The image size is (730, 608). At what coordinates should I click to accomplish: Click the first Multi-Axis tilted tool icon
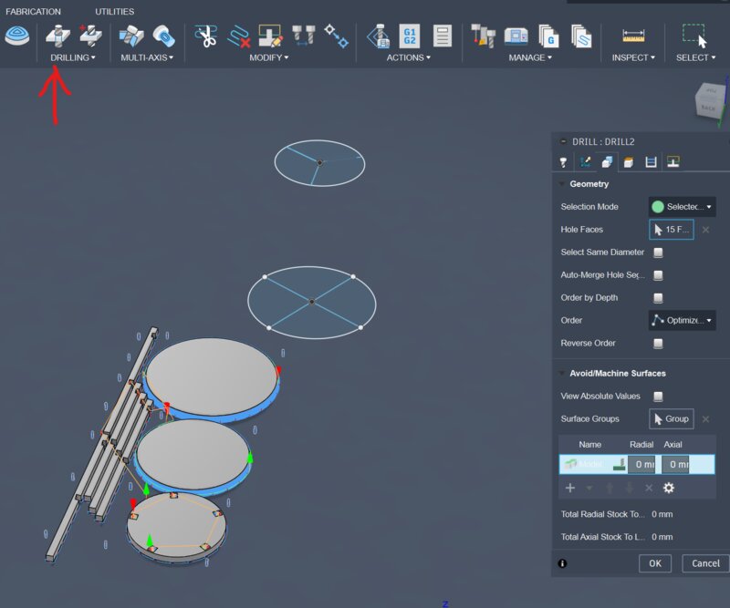click(130, 36)
